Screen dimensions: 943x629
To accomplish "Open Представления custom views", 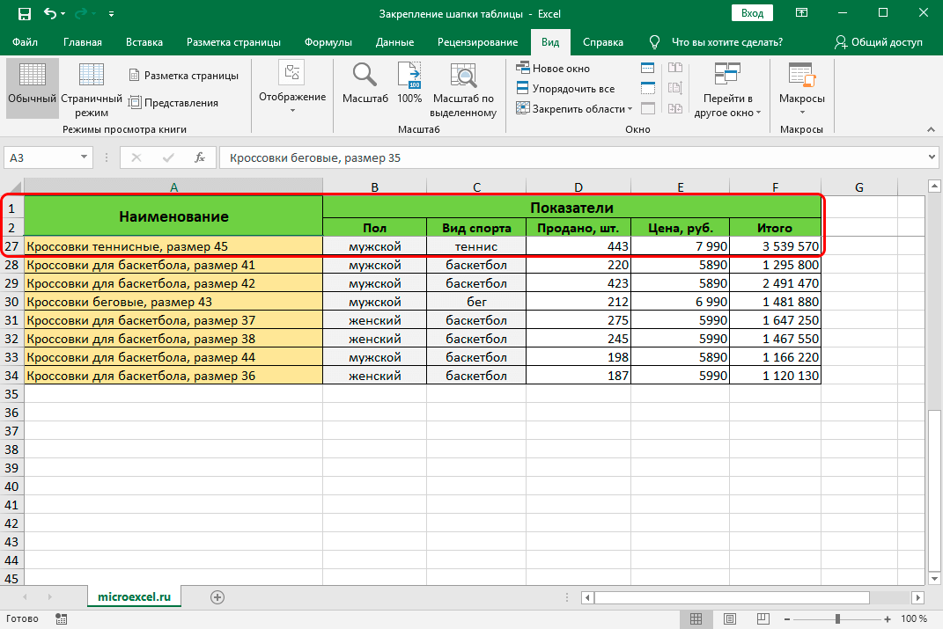I will pos(173,103).
